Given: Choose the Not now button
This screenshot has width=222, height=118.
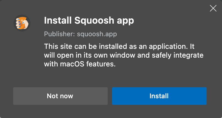Looking at the screenshot, I should click(x=60, y=96).
